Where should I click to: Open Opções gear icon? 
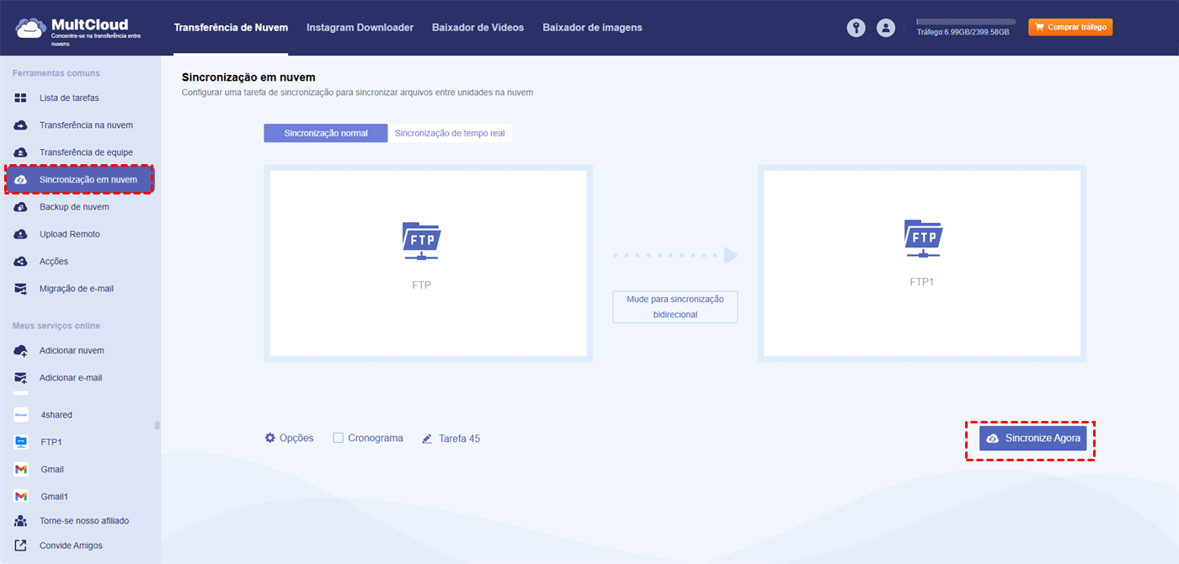coord(270,438)
